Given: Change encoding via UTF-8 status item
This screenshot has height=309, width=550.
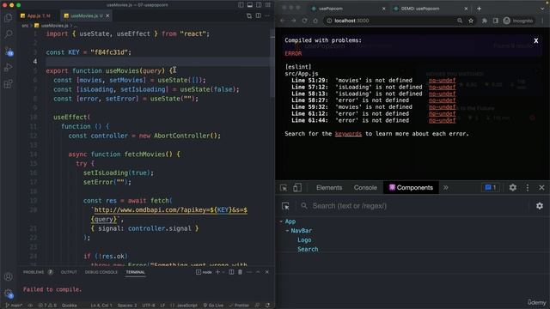Looking at the screenshot, I should (149, 306).
